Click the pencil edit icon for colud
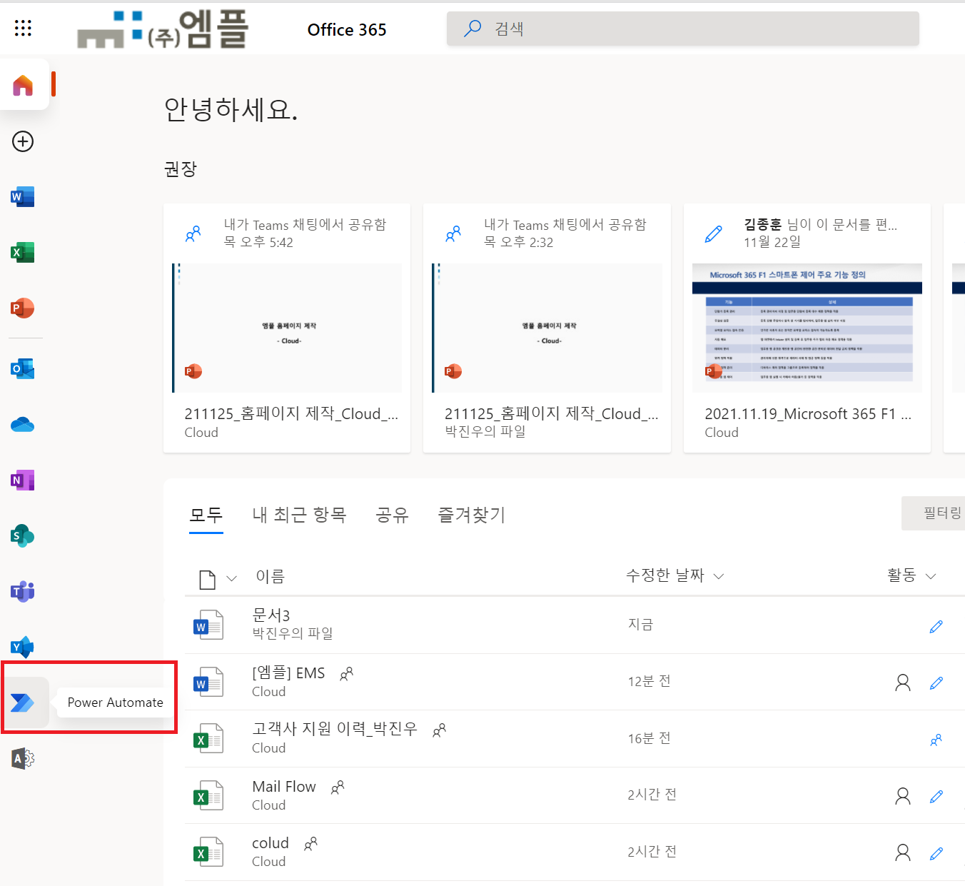The width and height of the screenshot is (965, 886). click(x=936, y=852)
